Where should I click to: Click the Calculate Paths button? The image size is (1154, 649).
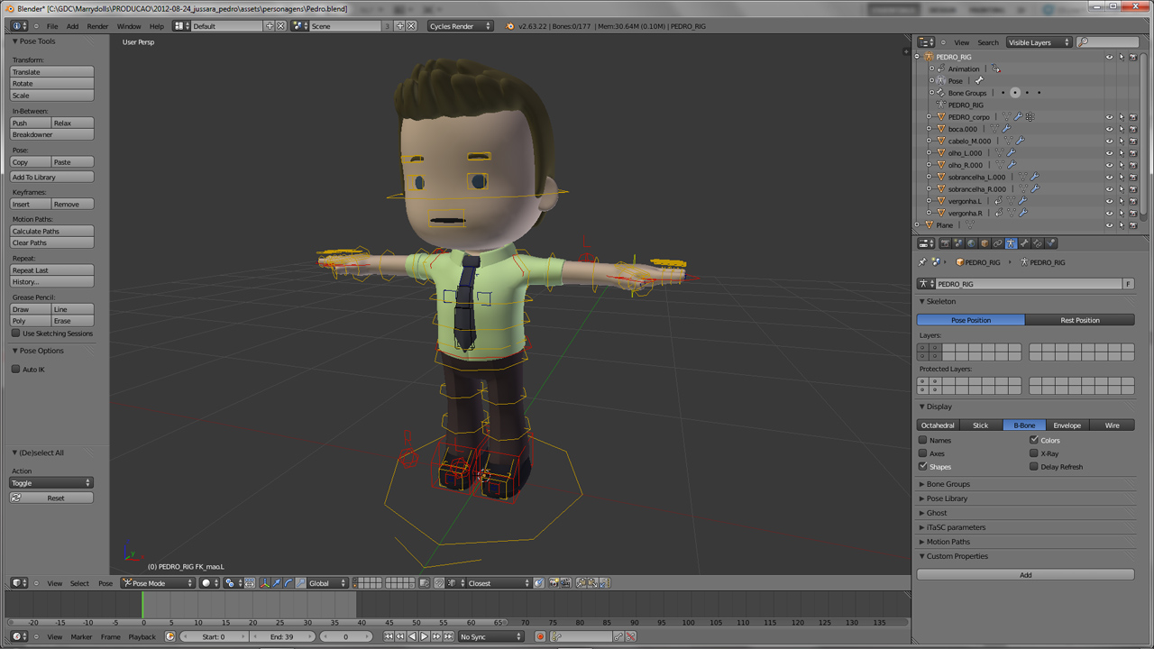click(51, 232)
